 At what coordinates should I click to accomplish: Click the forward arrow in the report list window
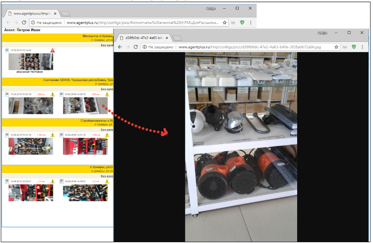16,23
